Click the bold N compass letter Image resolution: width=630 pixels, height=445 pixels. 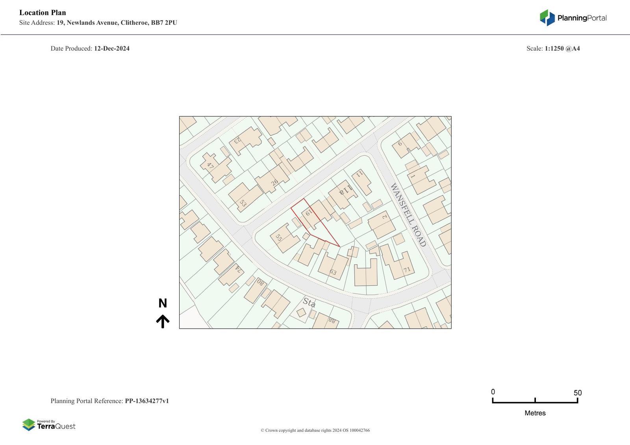pyautogui.click(x=163, y=303)
